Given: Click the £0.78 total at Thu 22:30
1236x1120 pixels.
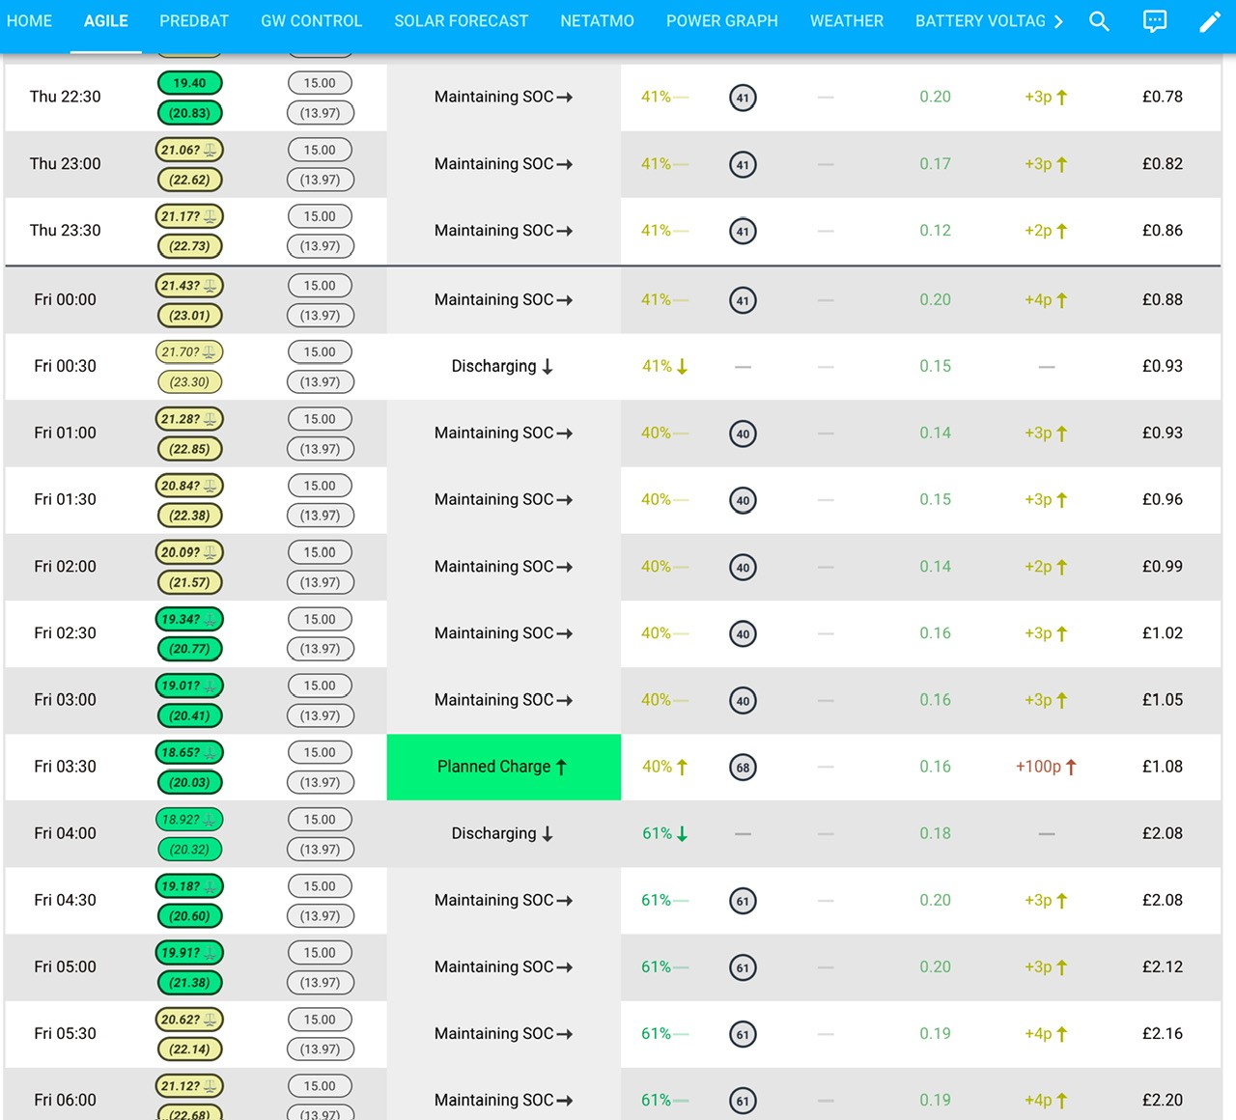Looking at the screenshot, I should point(1163,97).
